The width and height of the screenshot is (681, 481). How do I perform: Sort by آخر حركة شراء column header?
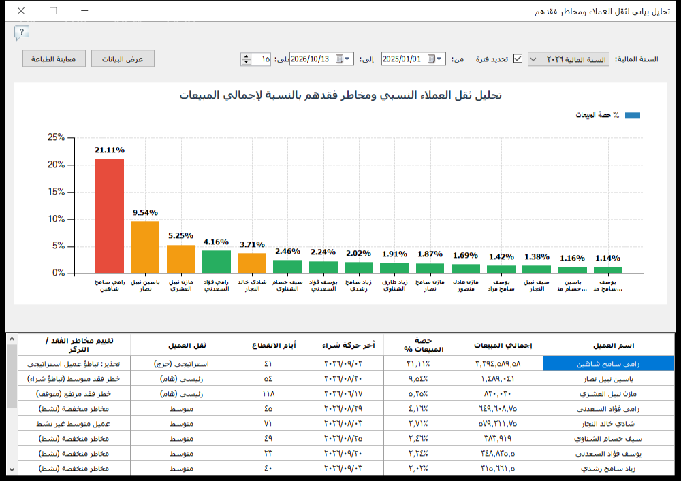[x=344, y=345]
